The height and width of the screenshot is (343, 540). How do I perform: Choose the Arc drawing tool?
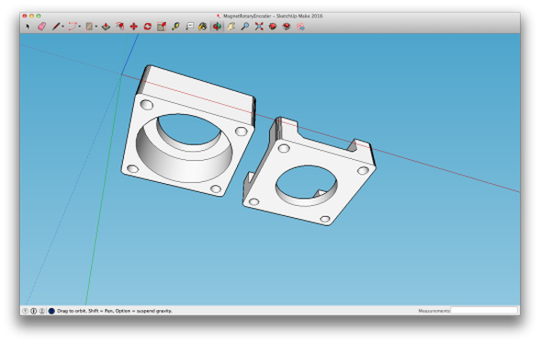[x=73, y=27]
